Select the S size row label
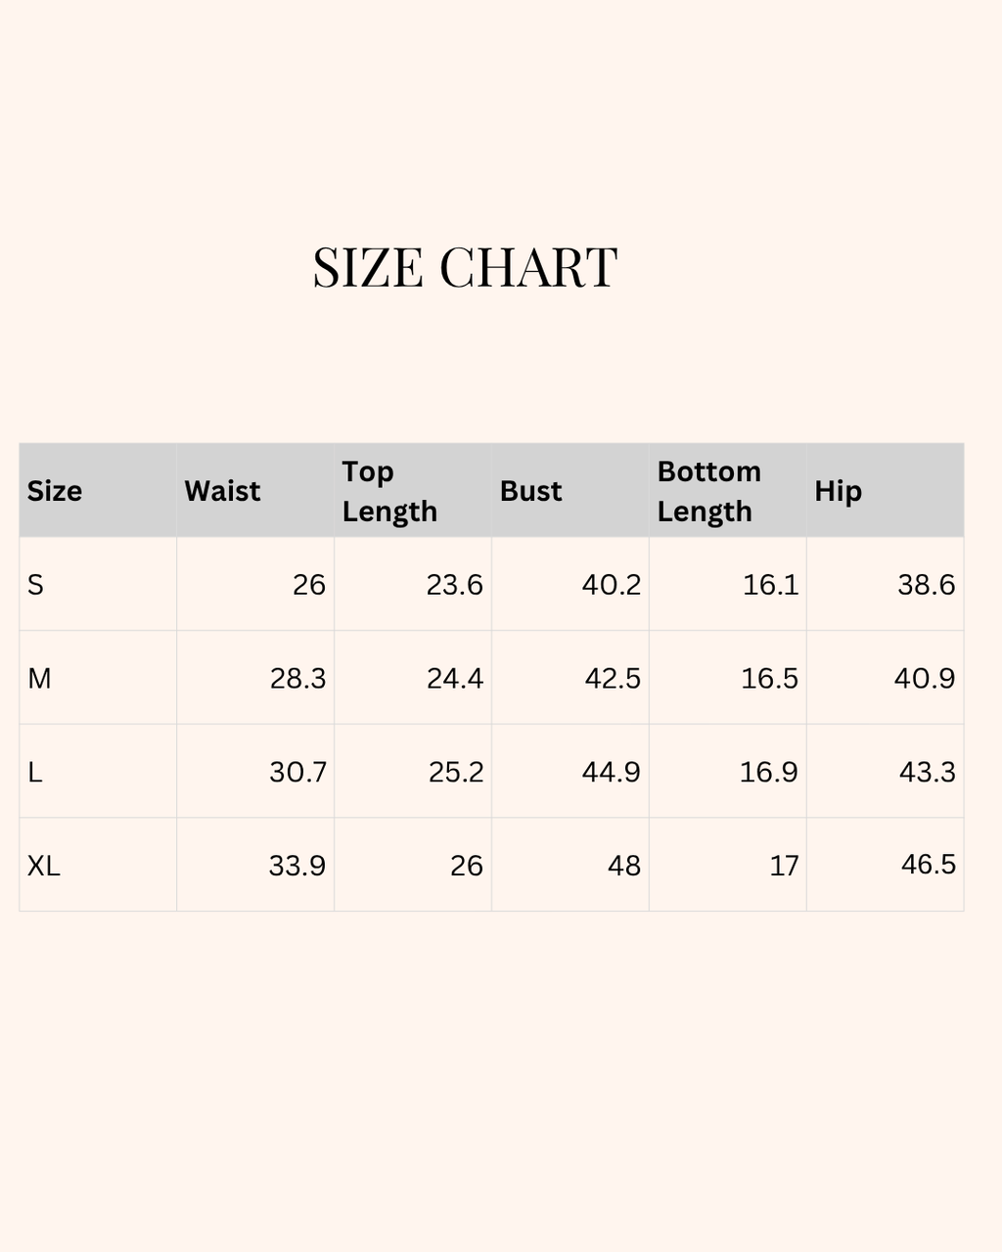Image resolution: width=1002 pixels, height=1252 pixels. pos(36,585)
